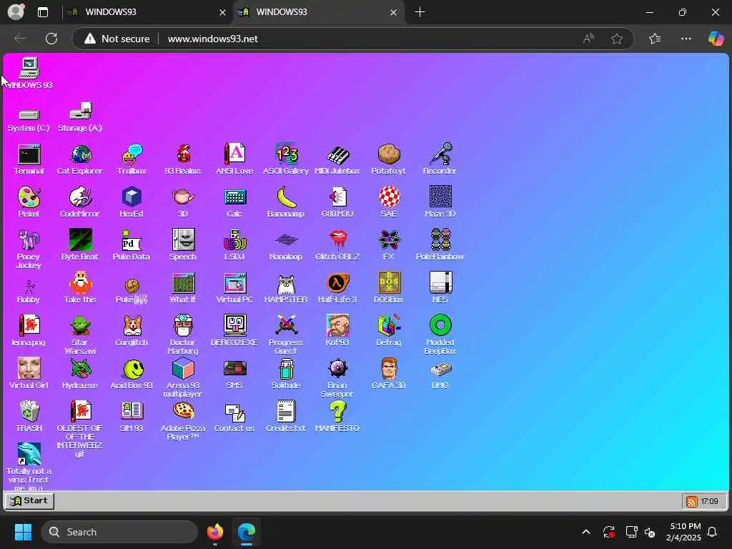Launch MIDI Jukebox piano icon
Viewport: 732px width, 549px height.
pos(337,159)
